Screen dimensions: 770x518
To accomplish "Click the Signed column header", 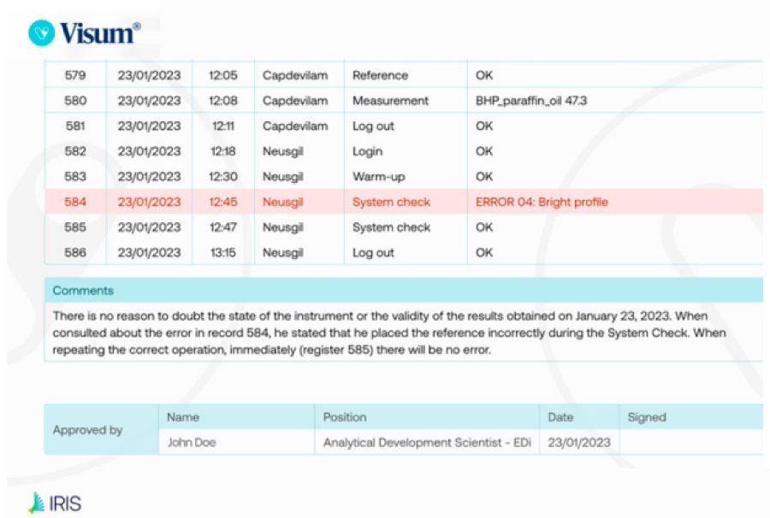I will (647, 417).
